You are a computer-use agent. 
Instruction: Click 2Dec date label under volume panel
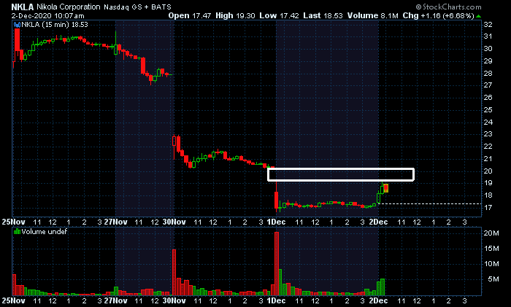pos(378,300)
